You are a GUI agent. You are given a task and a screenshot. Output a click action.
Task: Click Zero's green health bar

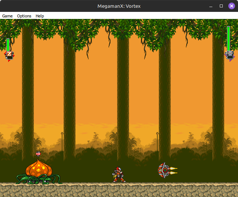click(x=8, y=45)
